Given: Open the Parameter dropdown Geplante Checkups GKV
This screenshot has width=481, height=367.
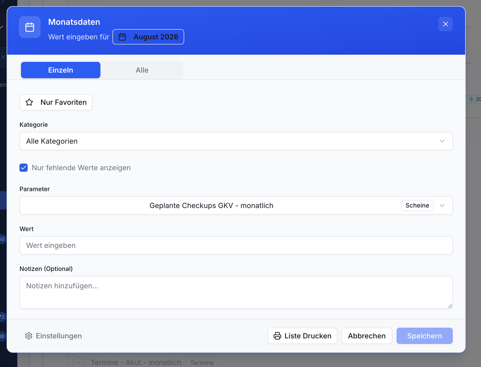Looking at the screenshot, I should click(x=236, y=205).
